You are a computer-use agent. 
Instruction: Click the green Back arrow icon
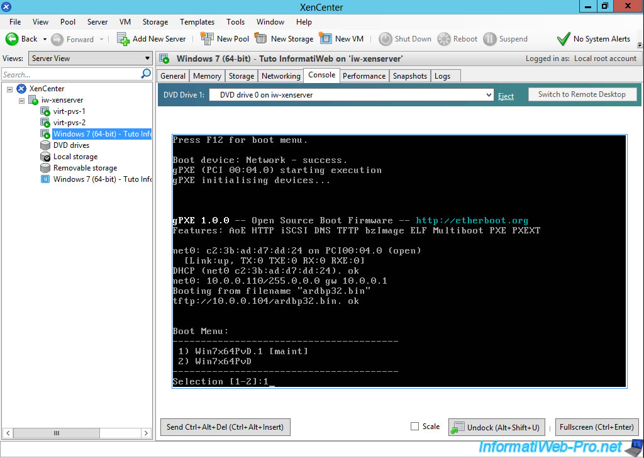[x=12, y=39]
